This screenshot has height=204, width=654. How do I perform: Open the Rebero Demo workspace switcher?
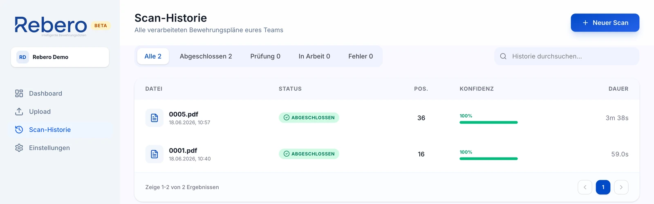click(60, 57)
